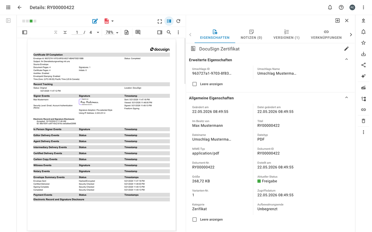Refresh the document preview
372x232 pixels.
pyautogui.click(x=178, y=21)
